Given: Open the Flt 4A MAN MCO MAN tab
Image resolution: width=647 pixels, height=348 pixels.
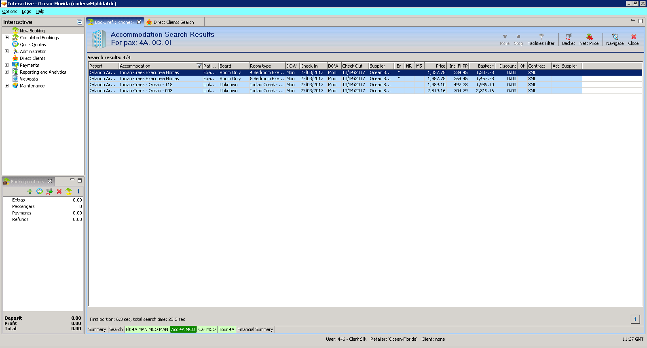Looking at the screenshot, I should [x=147, y=329].
